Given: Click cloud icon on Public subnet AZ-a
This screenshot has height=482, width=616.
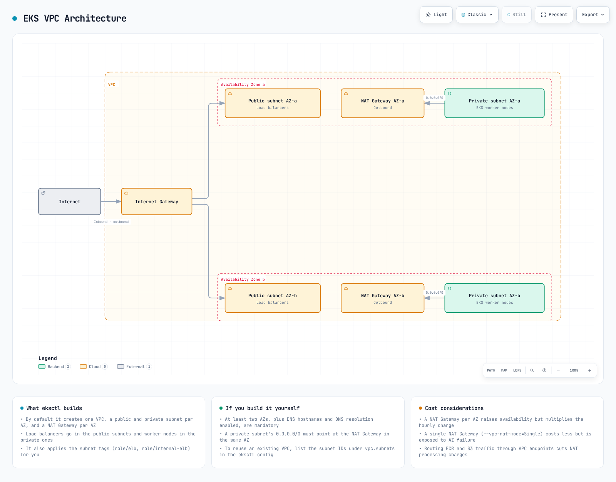Looking at the screenshot, I should 230,94.
